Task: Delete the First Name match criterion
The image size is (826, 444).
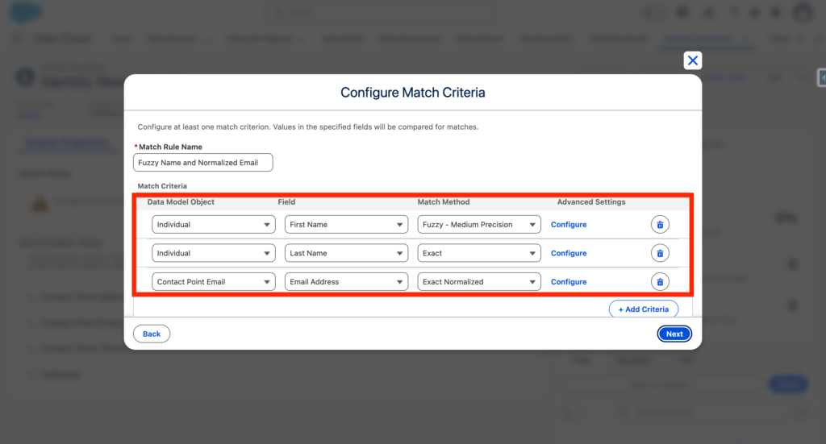Action: (660, 225)
